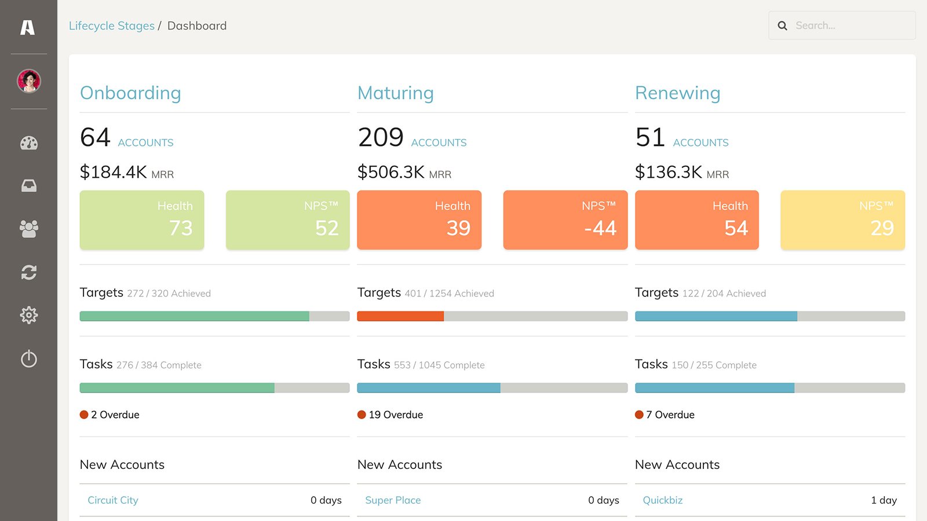Navigate to Lifecycle Stages breadcrumb
The image size is (927, 521).
coord(111,25)
